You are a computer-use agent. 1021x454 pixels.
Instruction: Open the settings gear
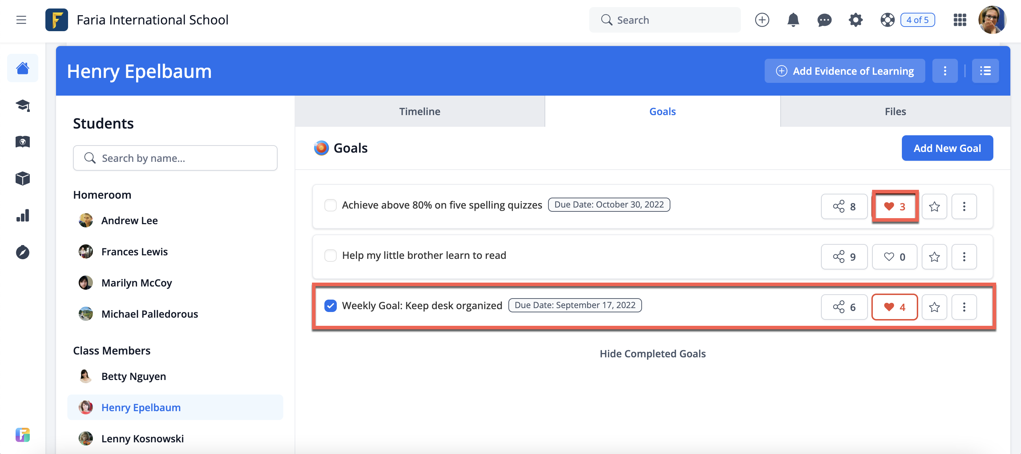(856, 20)
